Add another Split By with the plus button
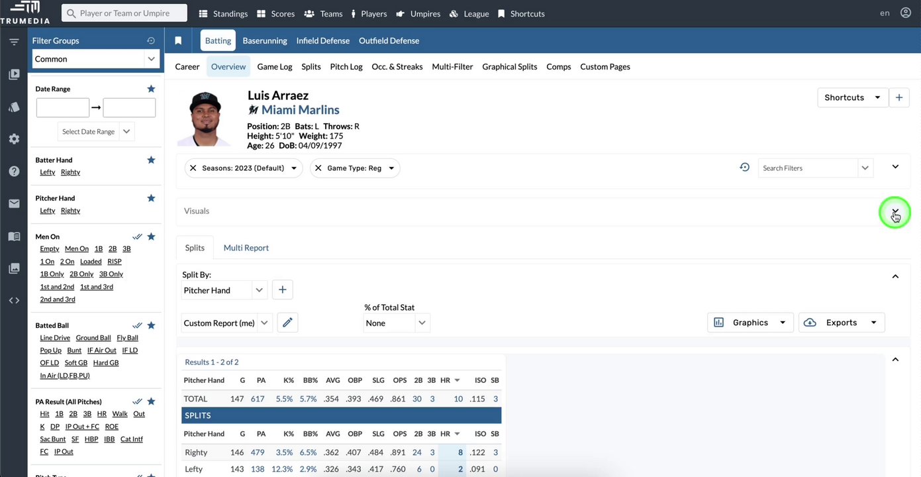 pyautogui.click(x=282, y=290)
